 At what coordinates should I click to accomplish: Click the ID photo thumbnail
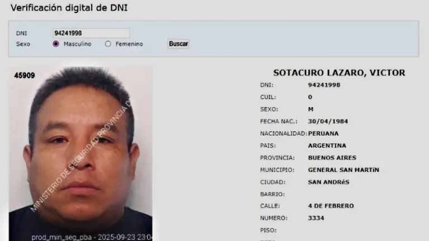80,154
